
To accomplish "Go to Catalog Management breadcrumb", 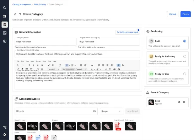I will (22, 5).
